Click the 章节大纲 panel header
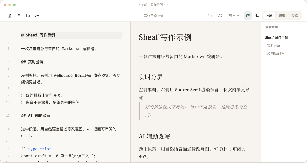This screenshot has height=163, width=307. pos(271,27)
